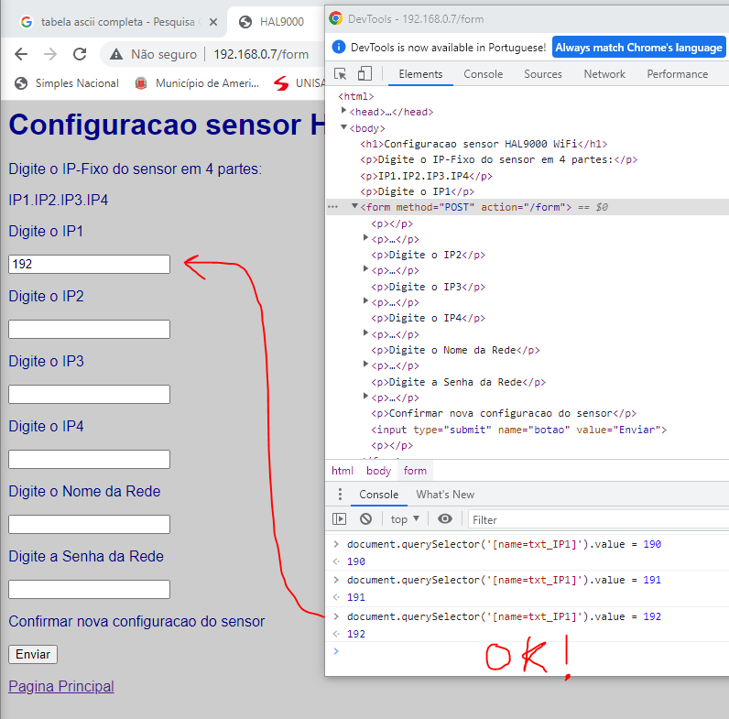Open the top context dropdown
The height and width of the screenshot is (719, 729).
[405, 519]
